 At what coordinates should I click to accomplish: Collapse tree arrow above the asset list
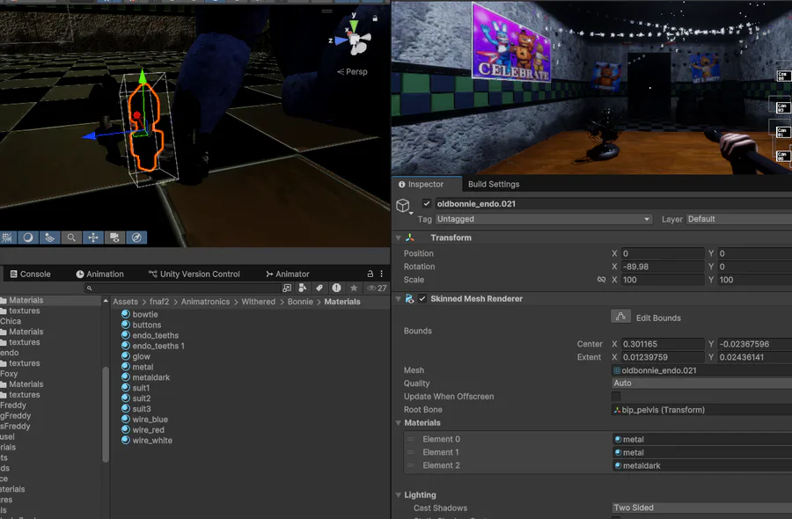tap(106, 301)
